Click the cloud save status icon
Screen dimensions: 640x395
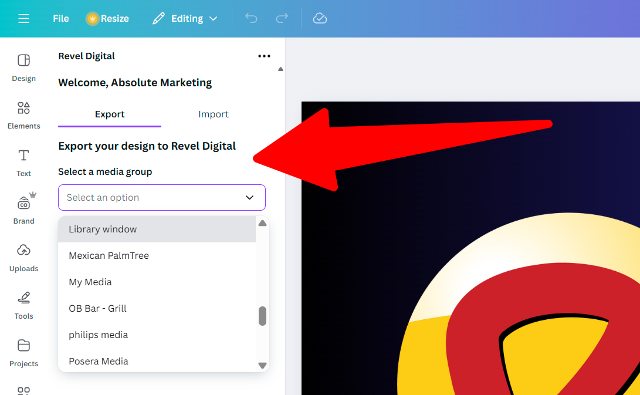[320, 18]
